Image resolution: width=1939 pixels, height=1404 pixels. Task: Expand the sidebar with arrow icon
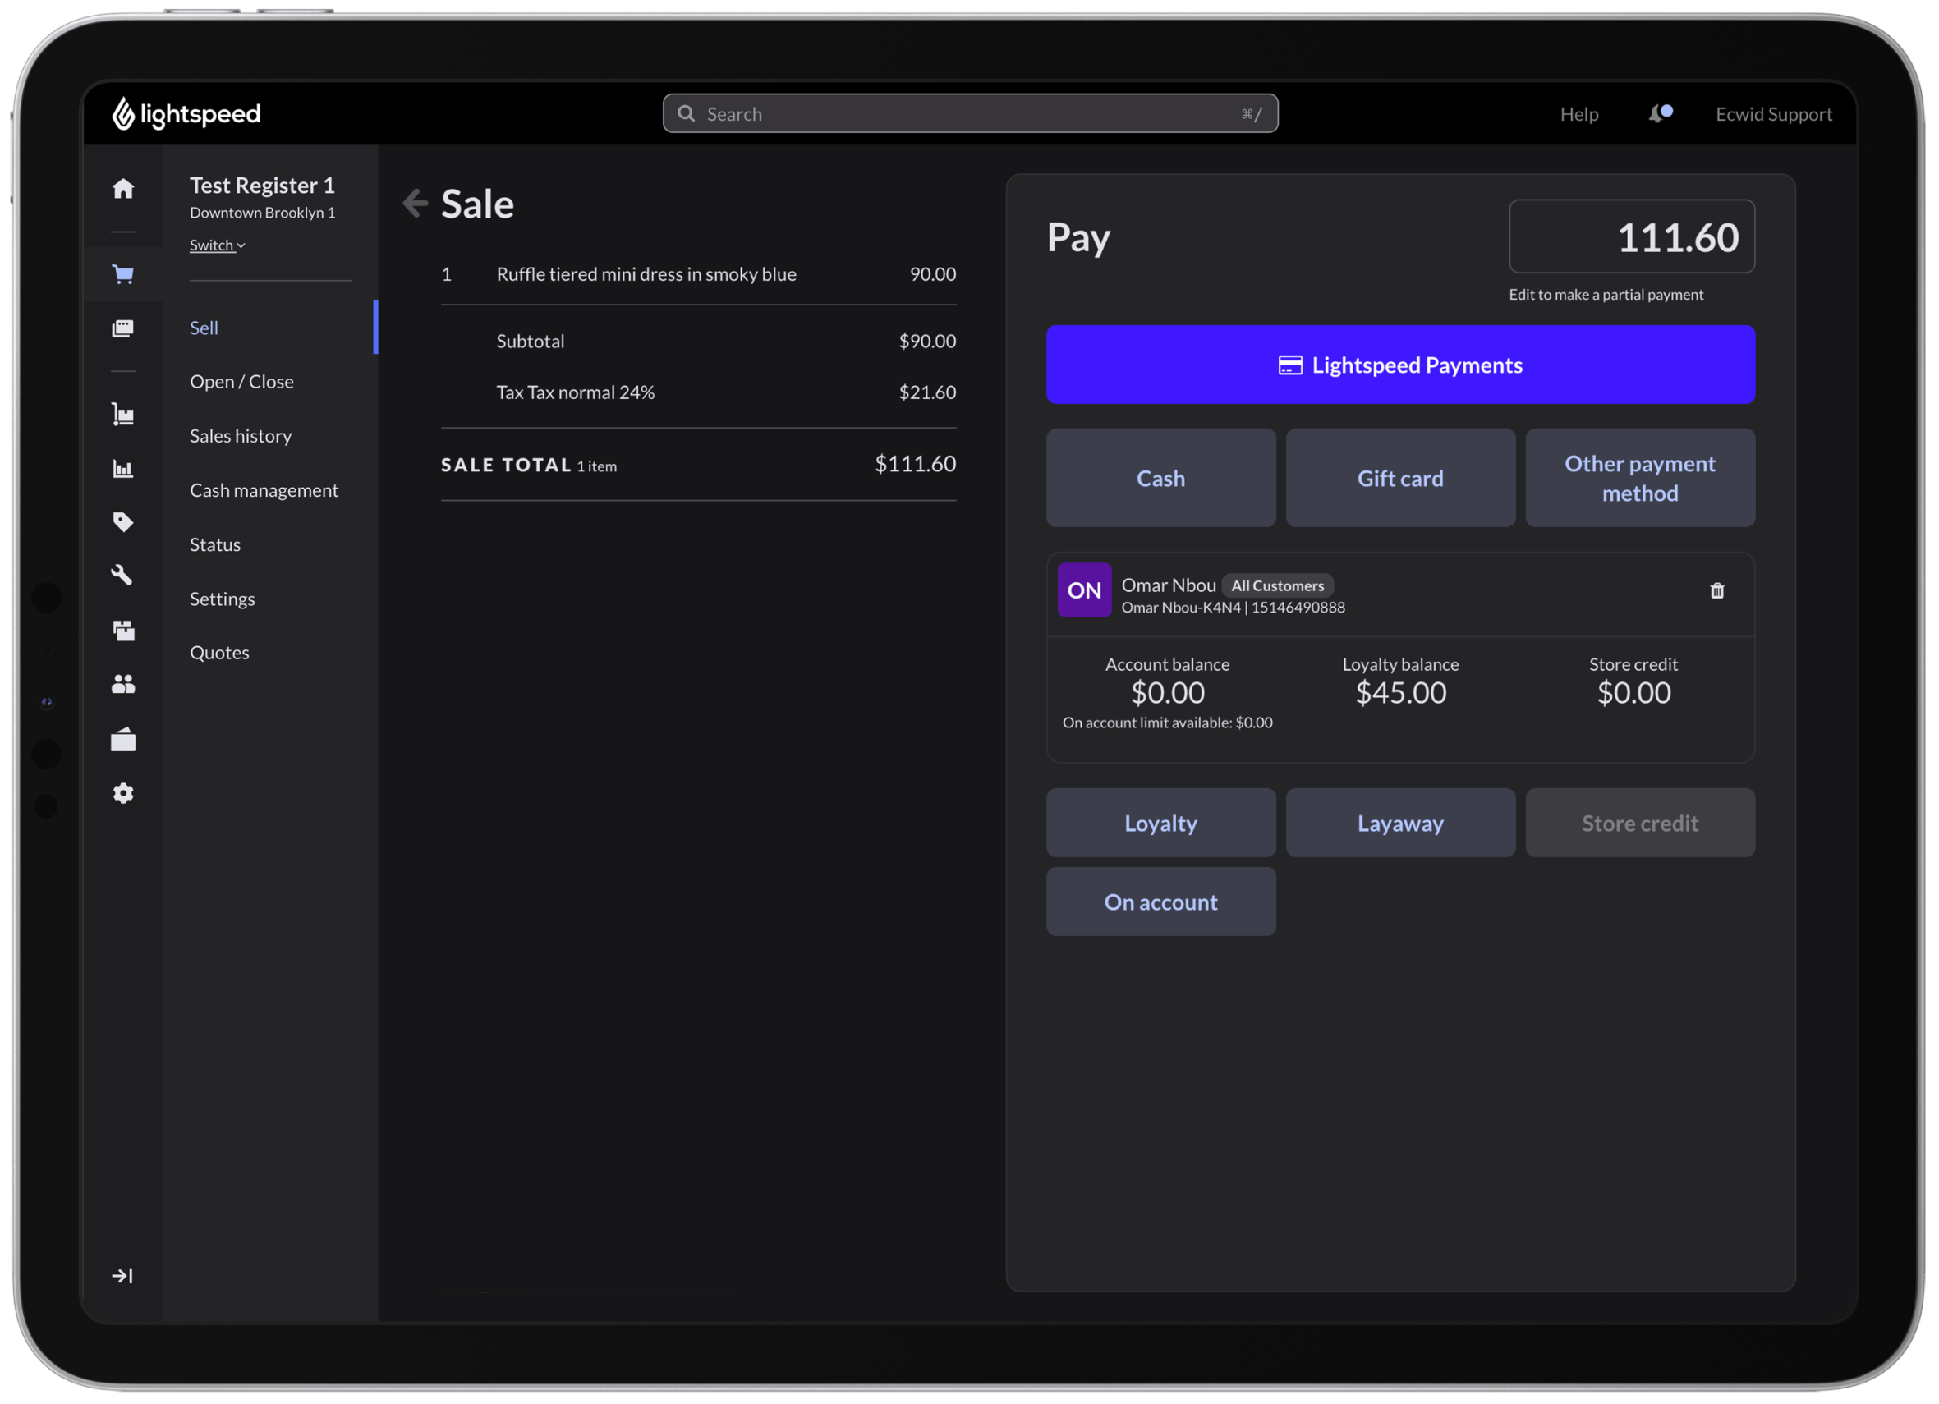tap(122, 1276)
